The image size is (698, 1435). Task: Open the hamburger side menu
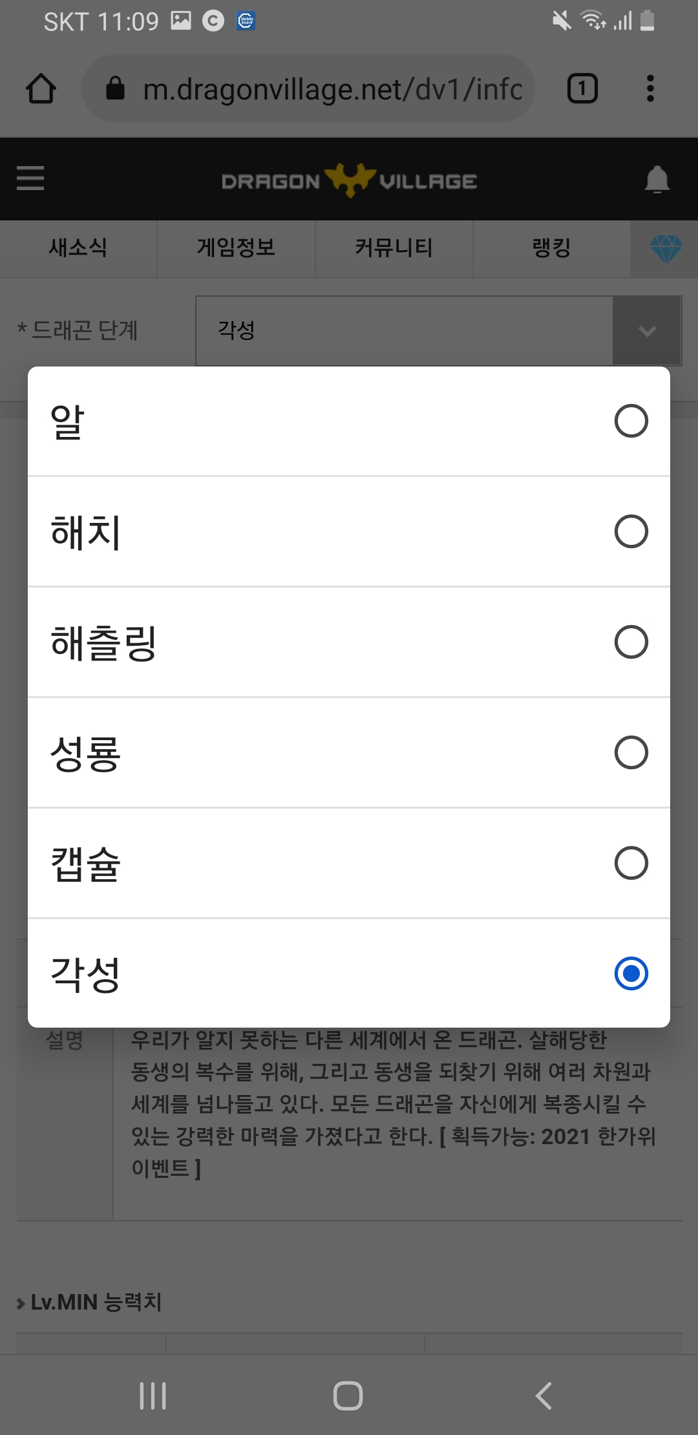(30, 178)
